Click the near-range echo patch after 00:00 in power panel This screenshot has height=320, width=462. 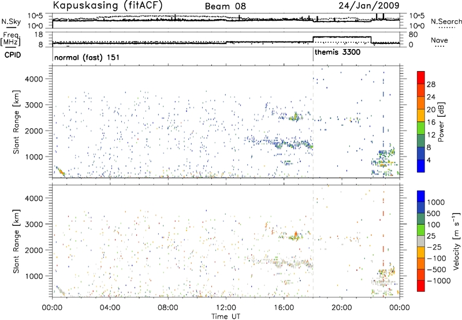coord(60,171)
